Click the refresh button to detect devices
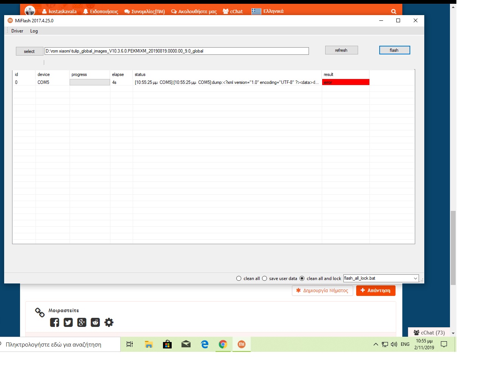The height and width of the screenshot is (387, 484). pos(341,50)
